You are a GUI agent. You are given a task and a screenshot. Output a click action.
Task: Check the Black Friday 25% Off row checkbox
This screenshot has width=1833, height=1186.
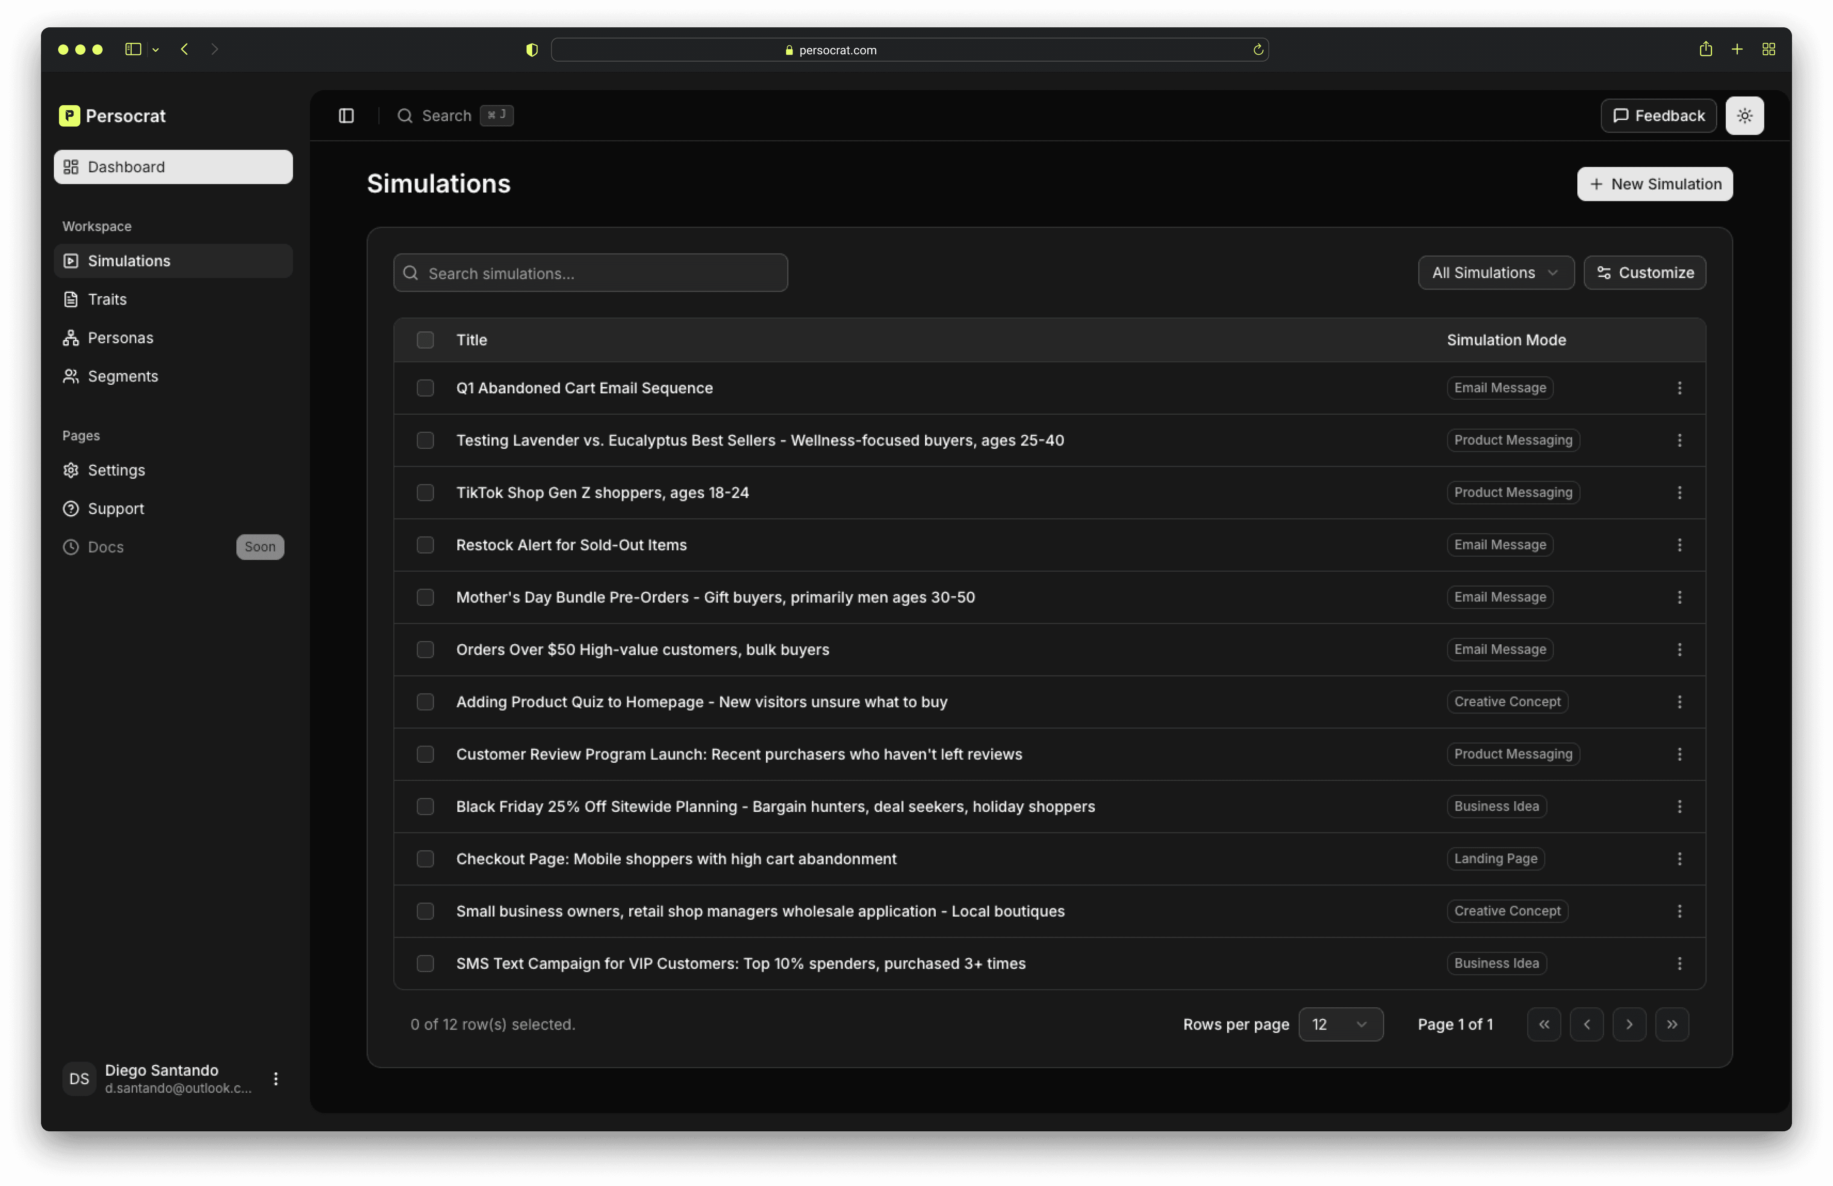425,806
